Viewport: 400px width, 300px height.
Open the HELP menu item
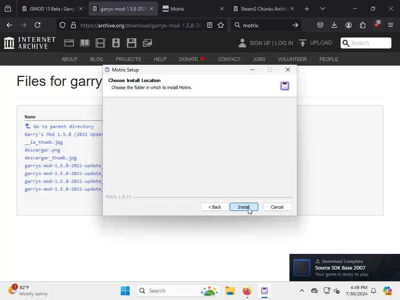click(x=160, y=59)
